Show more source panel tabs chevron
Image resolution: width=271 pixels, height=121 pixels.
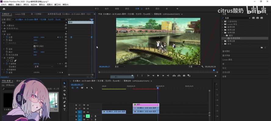94,14
